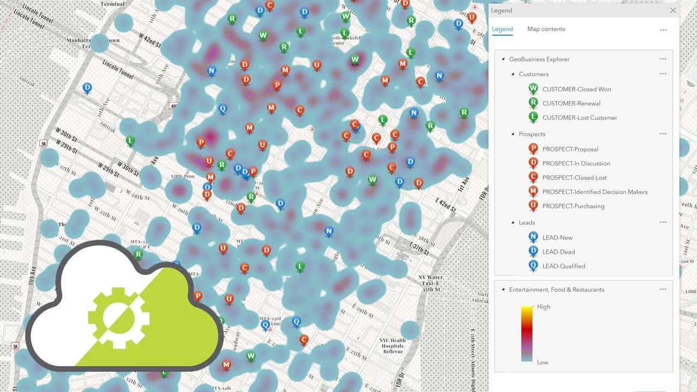Click the PROSPECT-In Discussion label

[576, 163]
